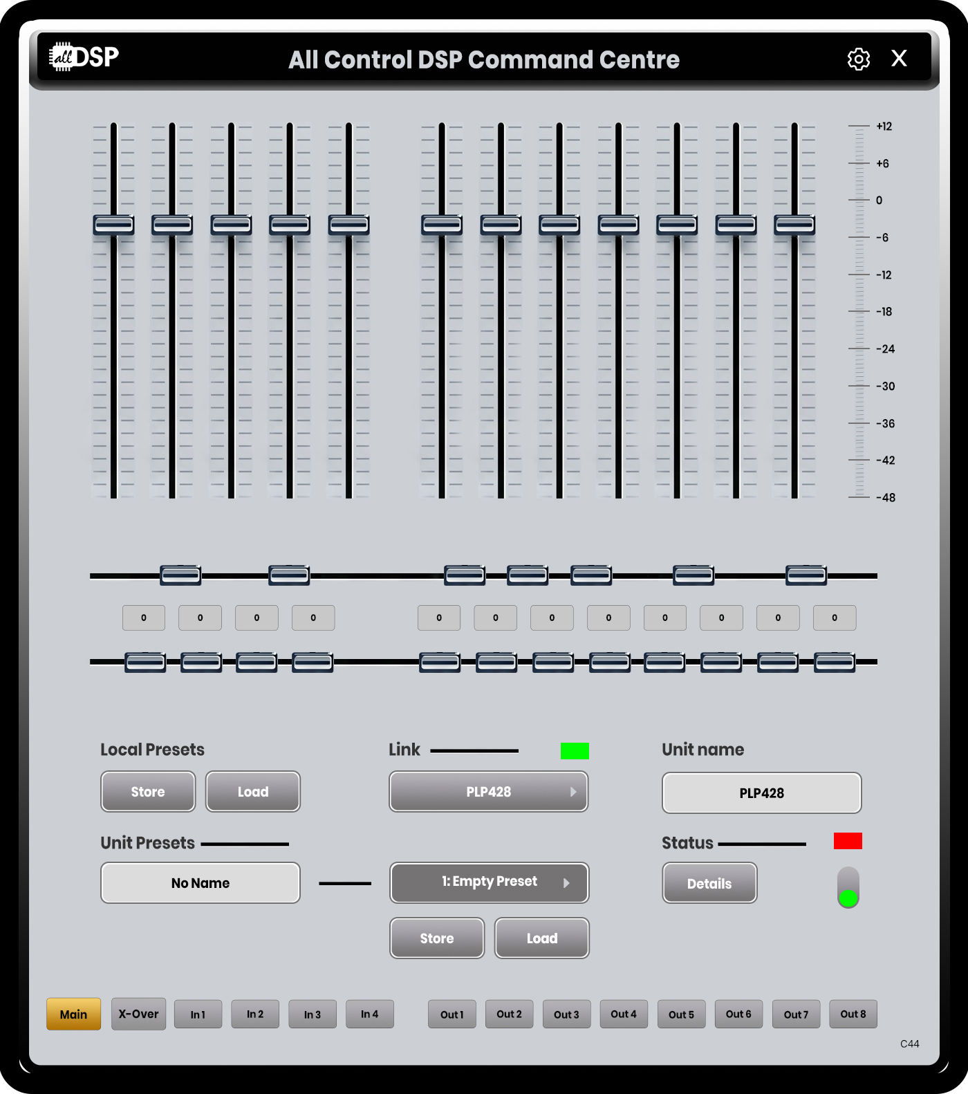Click the leftmost handle on the lower horizontal slider

pos(145,662)
